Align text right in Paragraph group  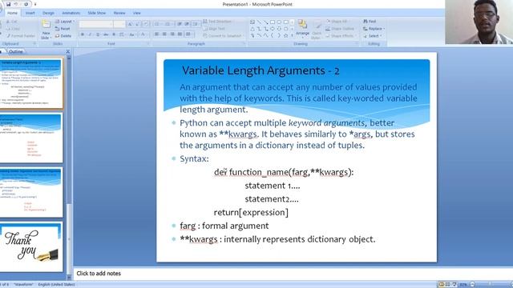[x=172, y=34]
